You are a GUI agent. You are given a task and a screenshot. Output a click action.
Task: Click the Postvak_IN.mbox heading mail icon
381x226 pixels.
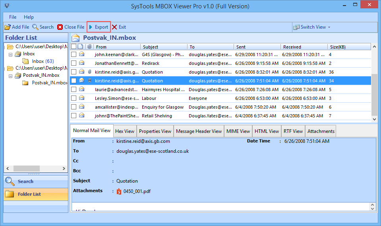click(x=75, y=38)
